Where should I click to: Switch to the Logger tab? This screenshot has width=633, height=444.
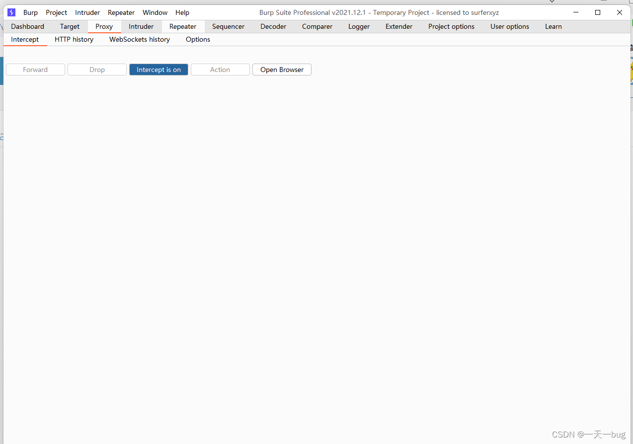pos(359,26)
